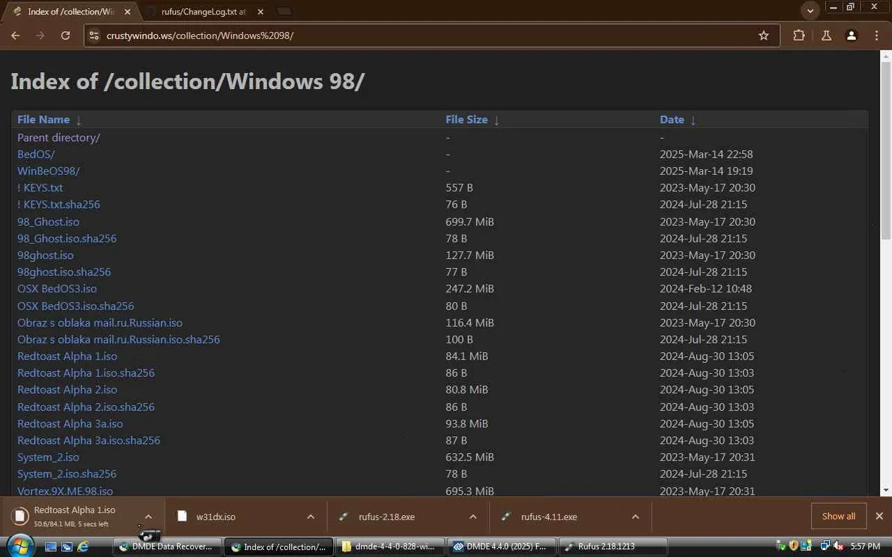Open the w31dx.iso download item
892x557 pixels.
(216, 517)
